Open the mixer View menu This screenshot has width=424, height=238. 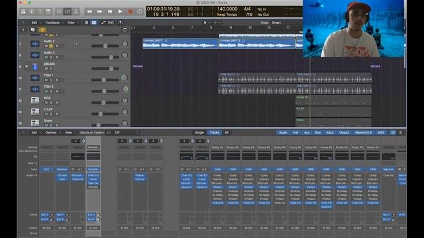click(x=68, y=132)
